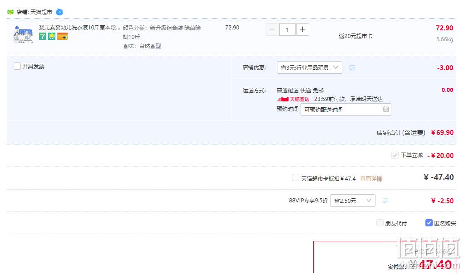Screen dimensions: 464x273
Task: Open the 店铺优惠 省3元 dropdown
Action: [310, 67]
